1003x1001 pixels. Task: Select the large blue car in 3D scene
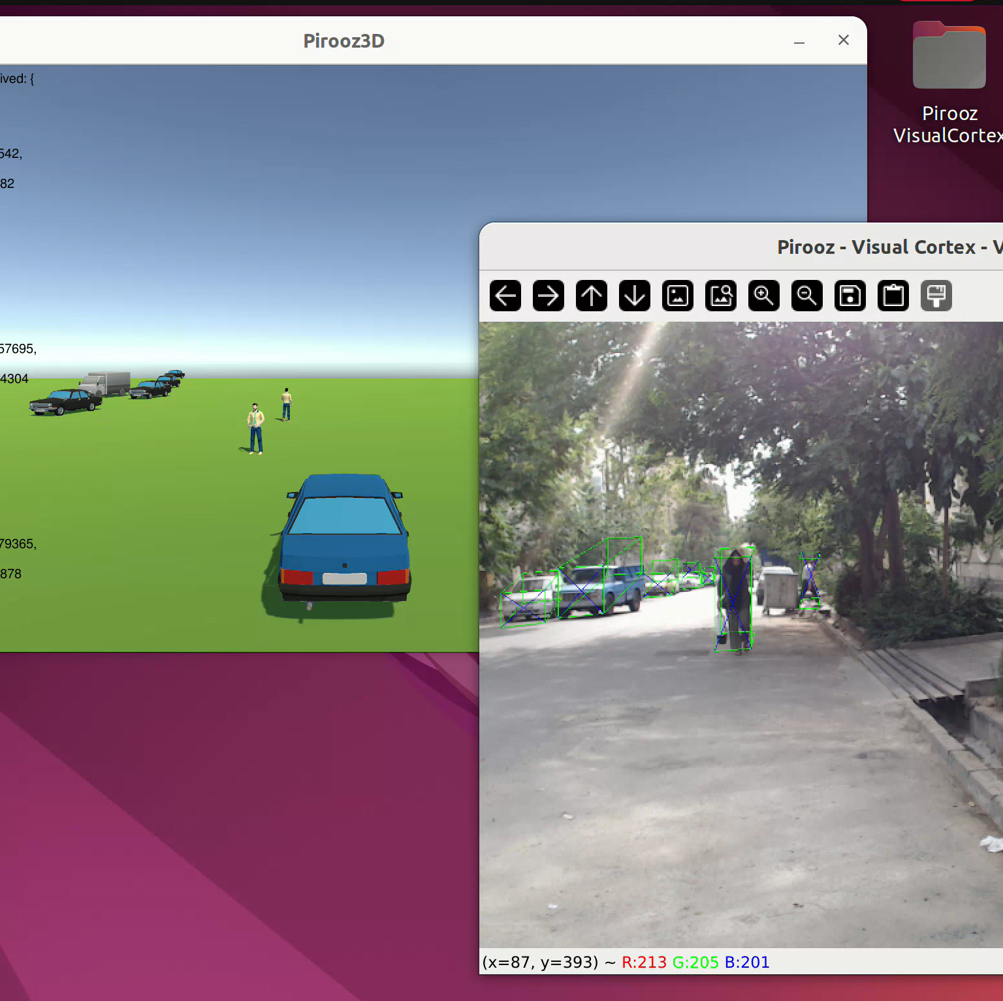point(345,542)
